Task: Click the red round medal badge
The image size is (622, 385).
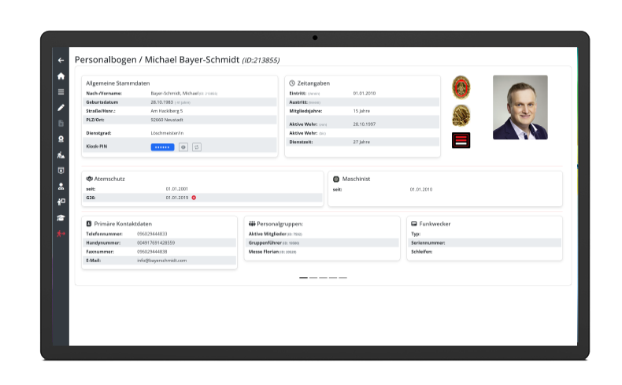Action: [461, 87]
